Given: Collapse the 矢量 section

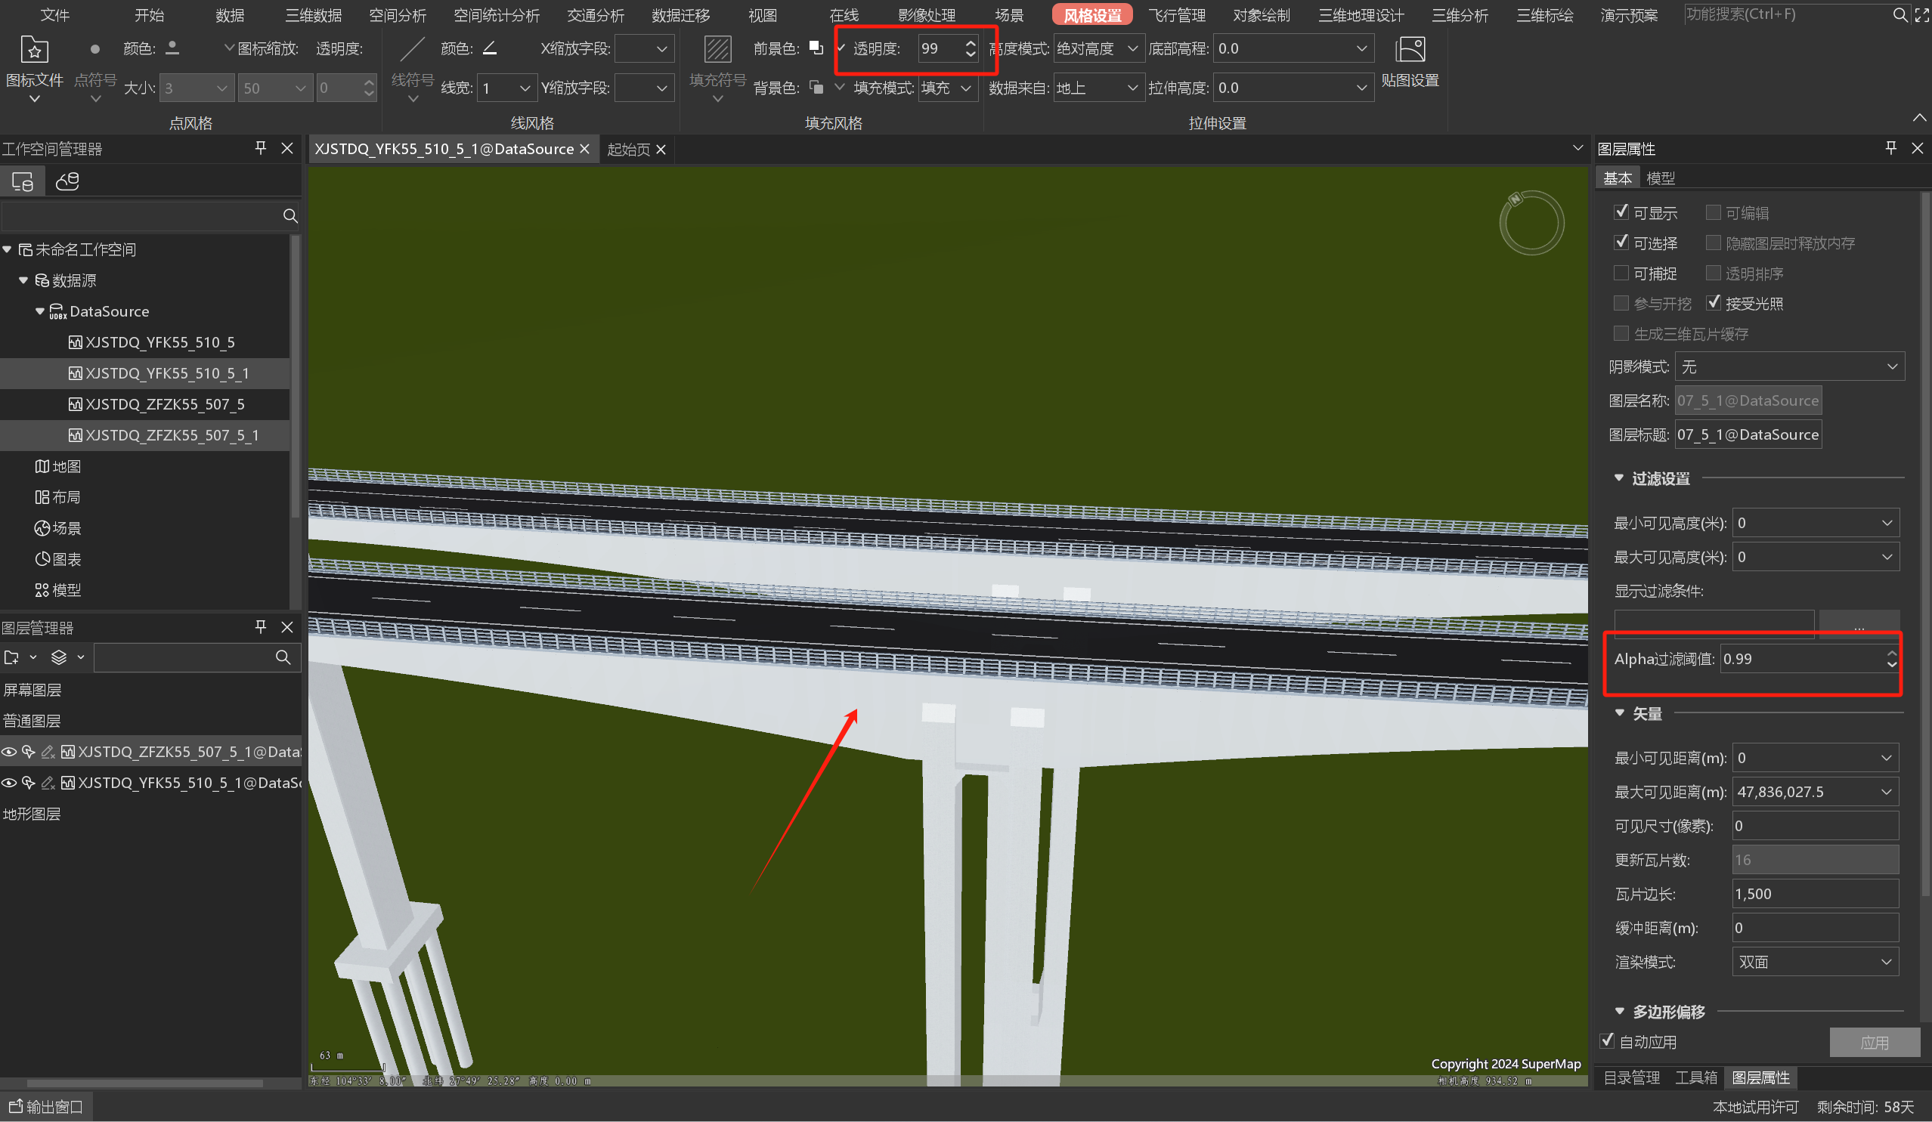Looking at the screenshot, I should pyautogui.click(x=1618, y=712).
